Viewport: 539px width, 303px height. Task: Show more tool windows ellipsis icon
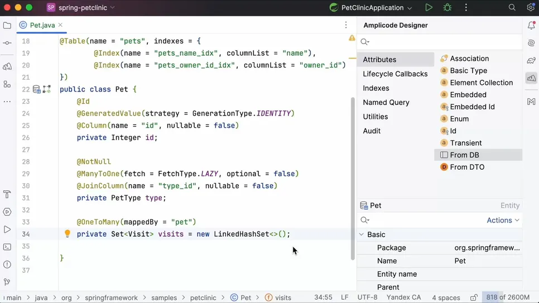7,102
